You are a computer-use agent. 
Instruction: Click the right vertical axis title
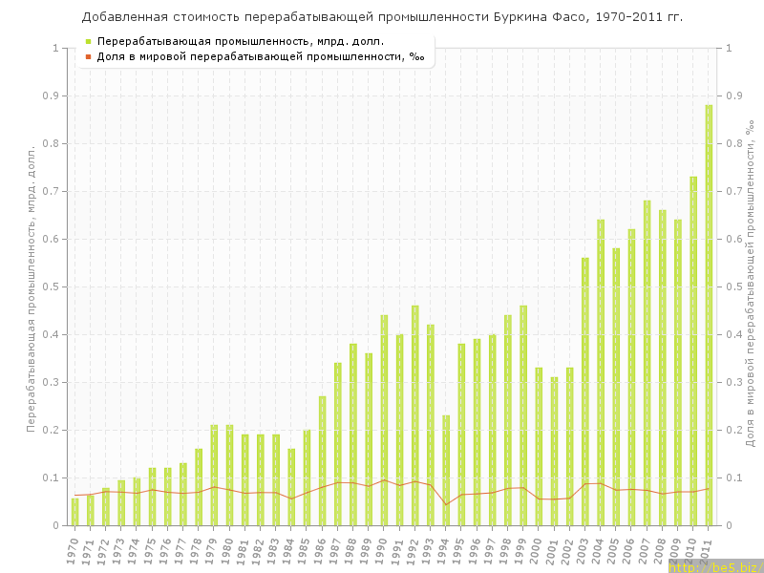(x=750, y=286)
